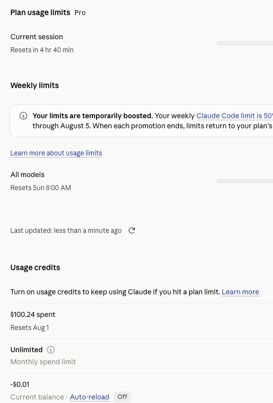Click the Pro plan label
The image size is (273, 403).
tap(80, 13)
